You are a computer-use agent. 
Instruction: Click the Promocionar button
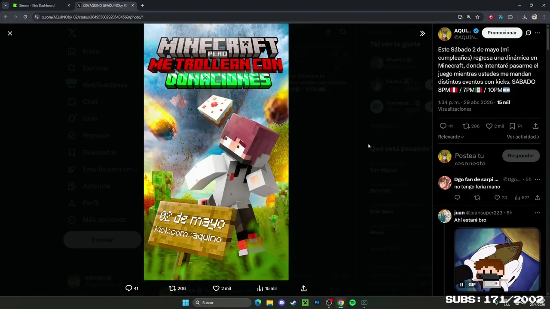(502, 33)
